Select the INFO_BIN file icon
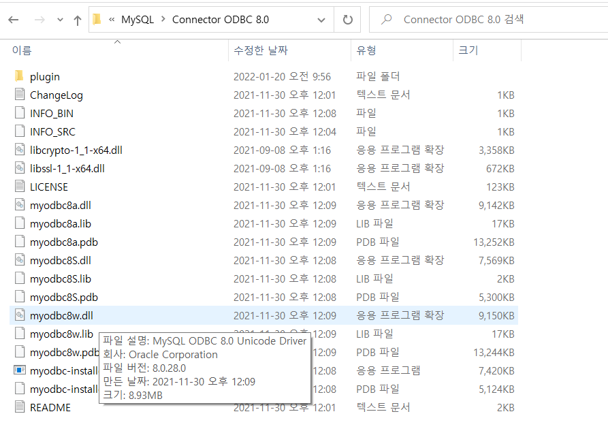 (20, 112)
